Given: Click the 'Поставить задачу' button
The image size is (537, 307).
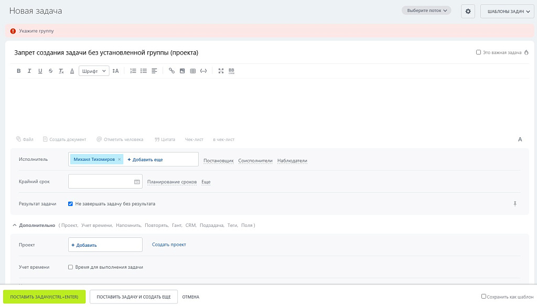Looking at the screenshot, I should click(x=44, y=297).
